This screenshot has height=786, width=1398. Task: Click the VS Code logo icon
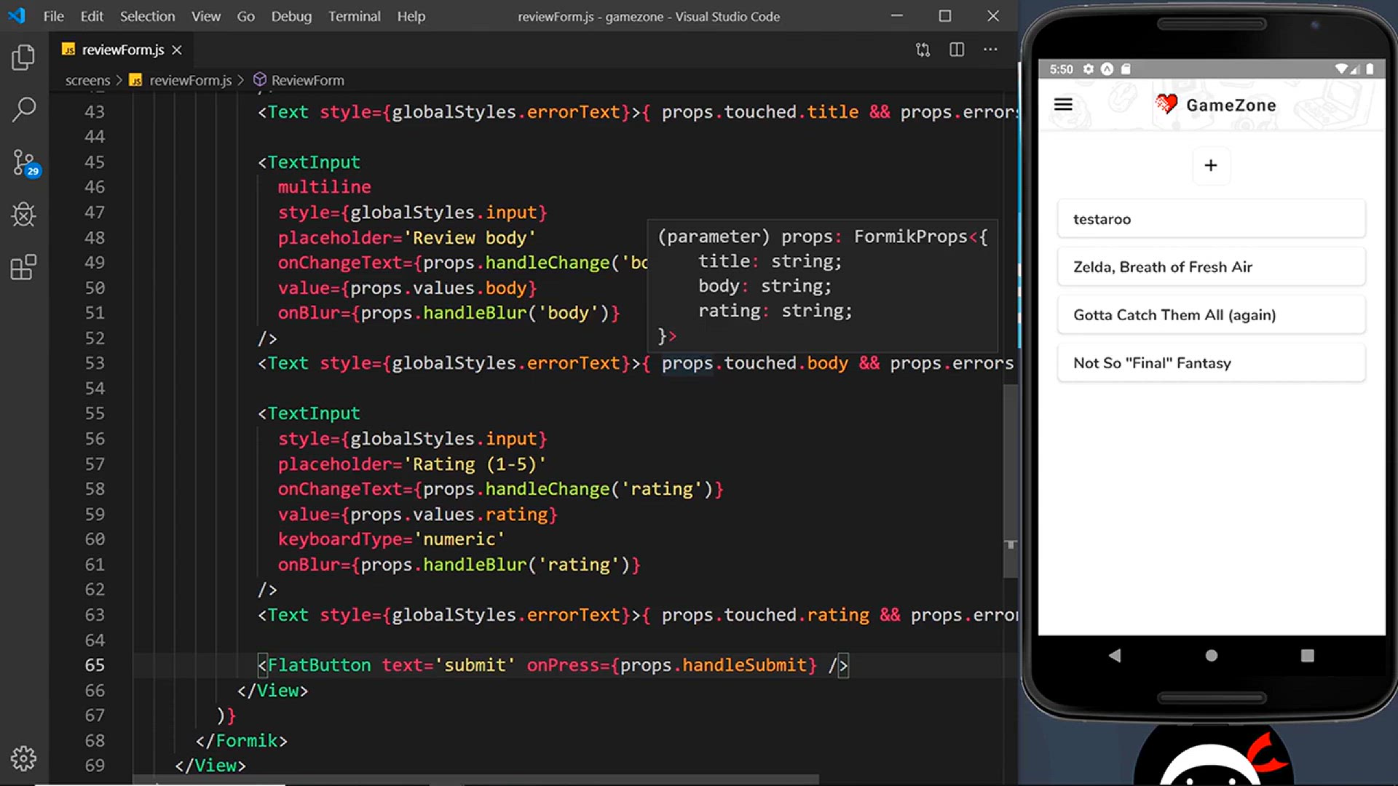coord(17,16)
